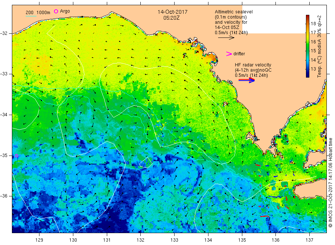Screen dimensions: 335x245
Task: Click the Argo float marker near -35 latitude
Action: coord(16,156)
